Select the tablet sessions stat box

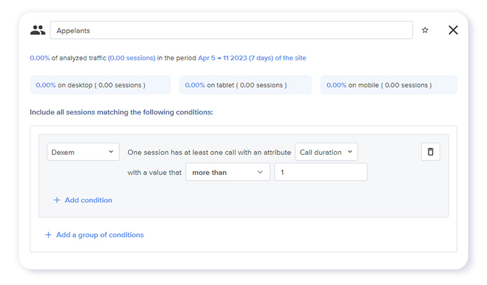coord(245,85)
